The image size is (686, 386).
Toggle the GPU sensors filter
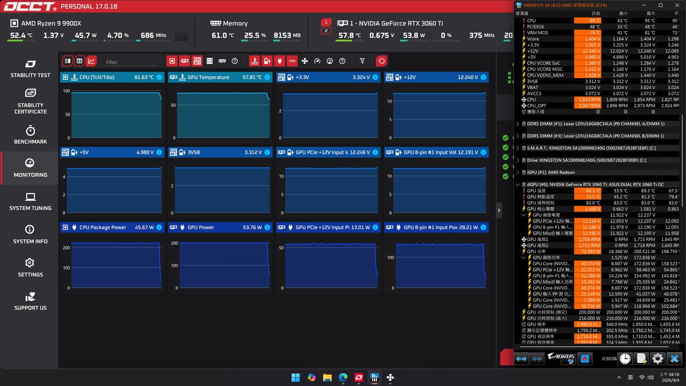[184, 61]
